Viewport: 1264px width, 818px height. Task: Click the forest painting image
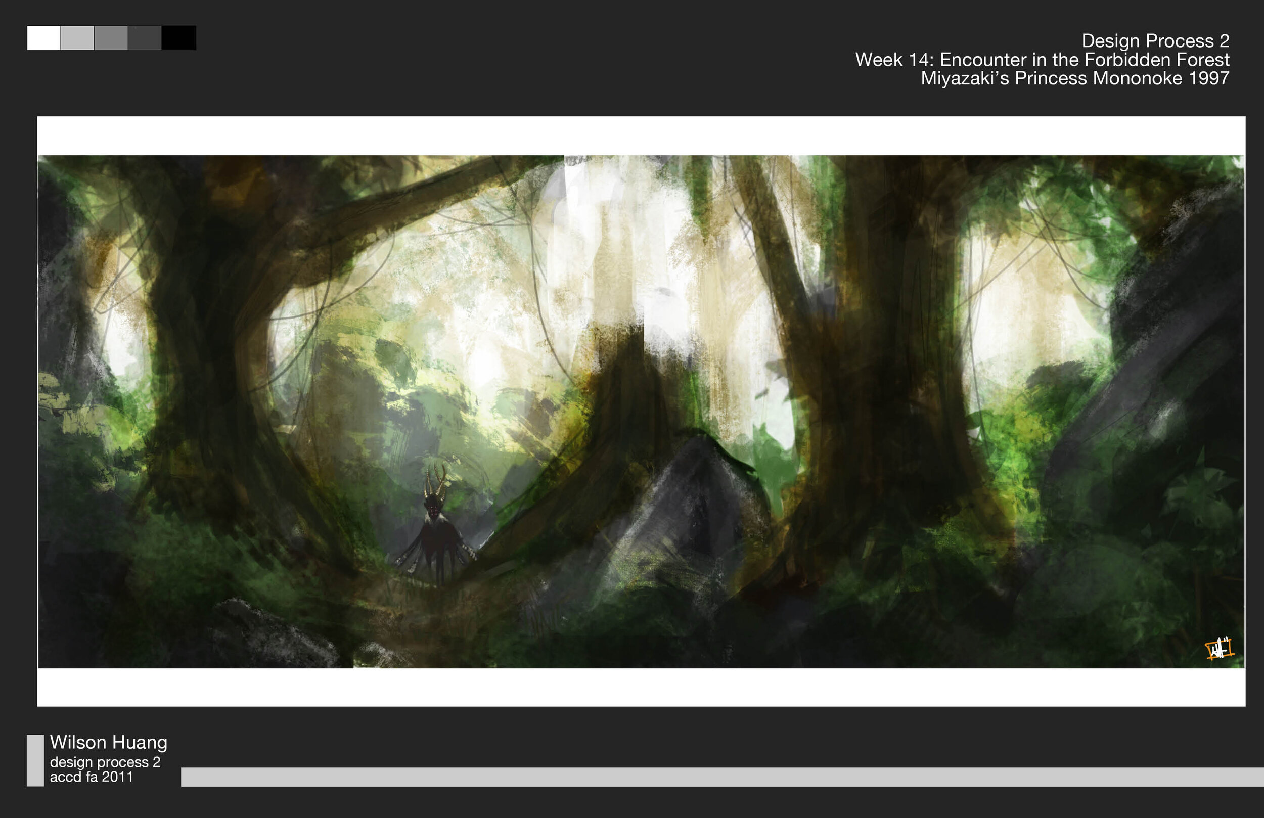[641, 412]
